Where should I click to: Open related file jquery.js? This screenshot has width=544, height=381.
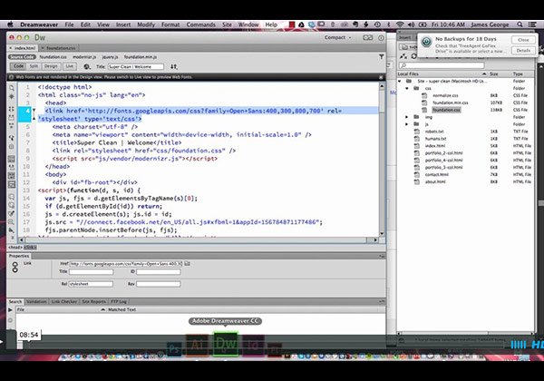pyautogui.click(x=110, y=57)
